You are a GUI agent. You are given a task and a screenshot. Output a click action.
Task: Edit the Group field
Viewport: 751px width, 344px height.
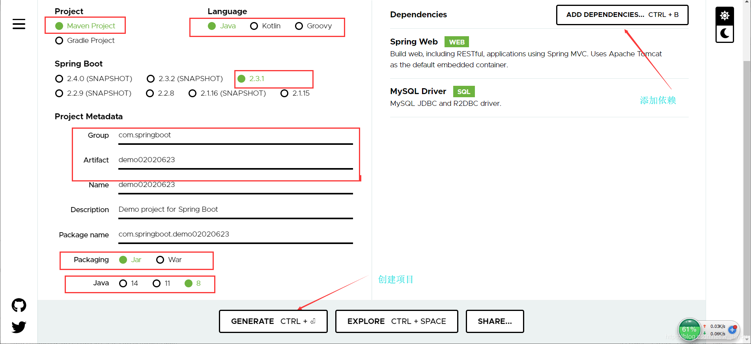(x=235, y=135)
